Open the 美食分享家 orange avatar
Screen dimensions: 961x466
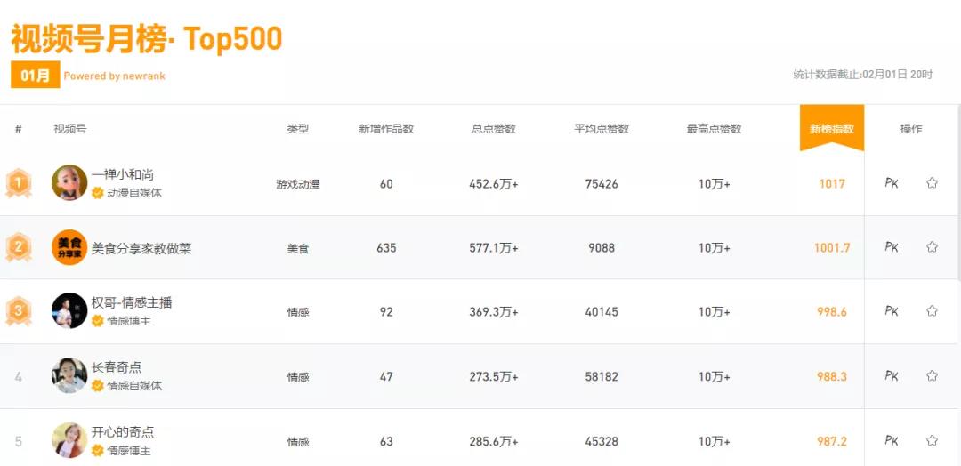pos(69,247)
